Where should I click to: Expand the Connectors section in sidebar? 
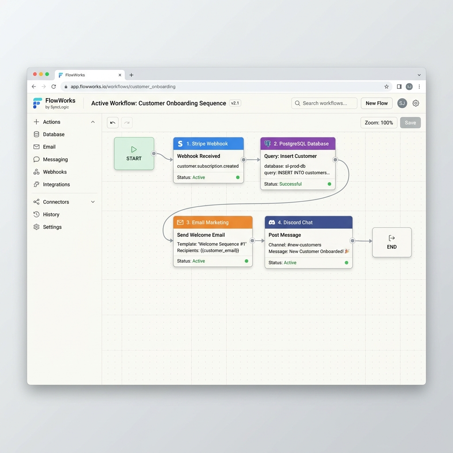pos(93,202)
